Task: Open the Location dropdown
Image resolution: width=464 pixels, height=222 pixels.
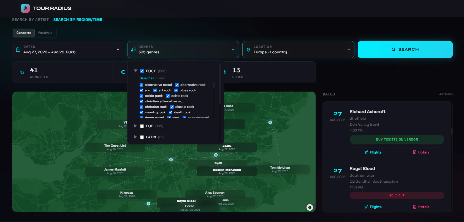Action: click(298, 50)
